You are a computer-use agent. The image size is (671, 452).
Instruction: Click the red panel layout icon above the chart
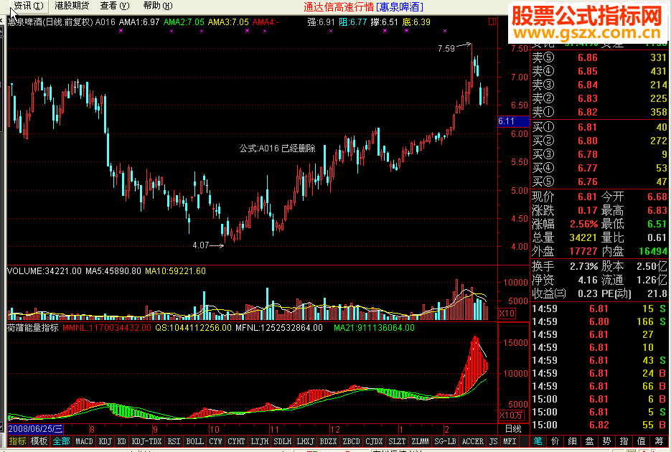(x=492, y=22)
